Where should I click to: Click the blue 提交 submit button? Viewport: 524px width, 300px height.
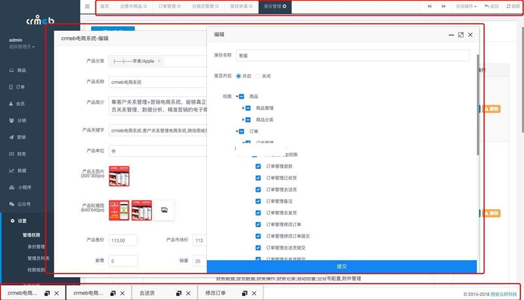341,267
